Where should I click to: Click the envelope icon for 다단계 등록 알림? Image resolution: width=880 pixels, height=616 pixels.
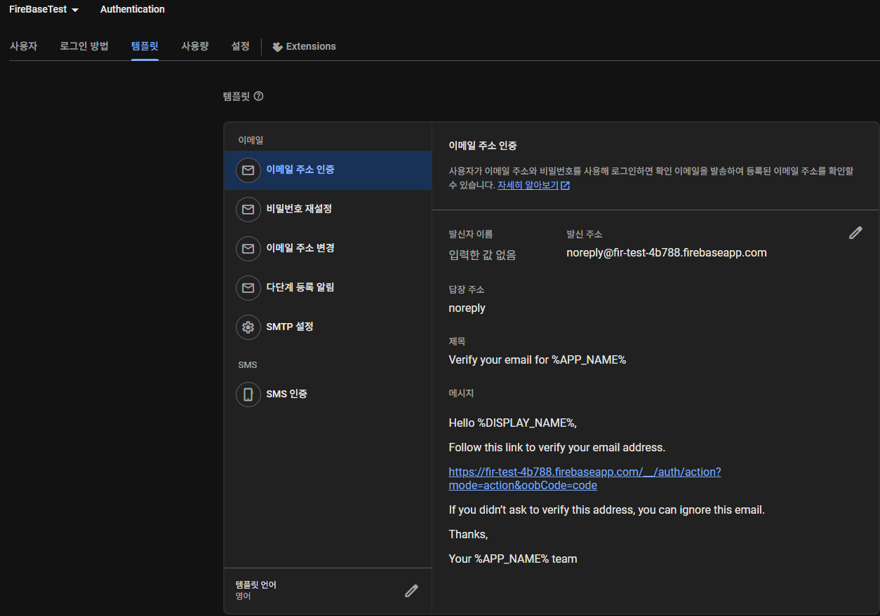tap(248, 288)
